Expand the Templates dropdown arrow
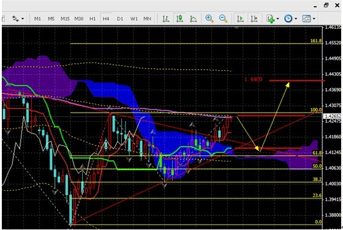 (314, 19)
